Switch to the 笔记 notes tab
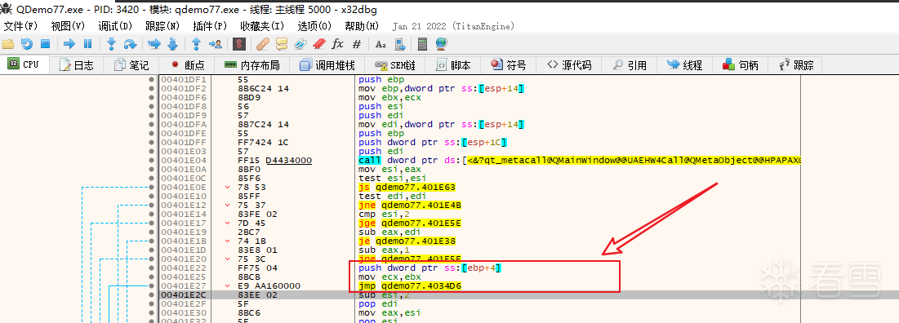 coord(131,65)
